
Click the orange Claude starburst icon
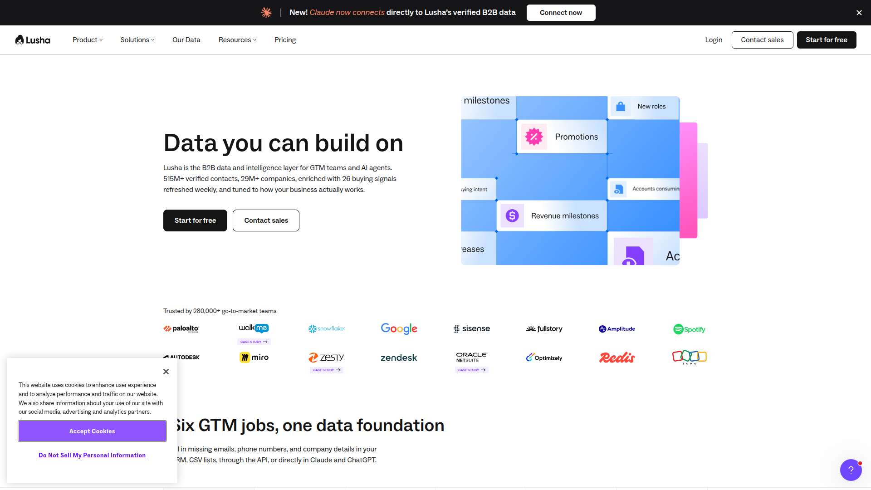click(x=266, y=13)
